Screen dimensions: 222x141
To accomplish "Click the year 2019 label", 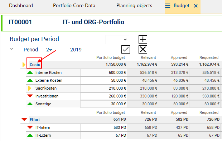I will click(76, 50).
